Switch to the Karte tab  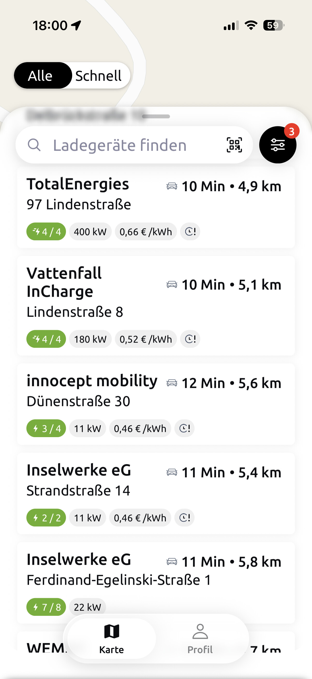pyautogui.click(x=112, y=639)
